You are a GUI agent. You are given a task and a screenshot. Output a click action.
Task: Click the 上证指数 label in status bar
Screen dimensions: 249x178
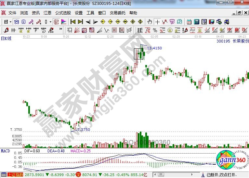point(16,175)
